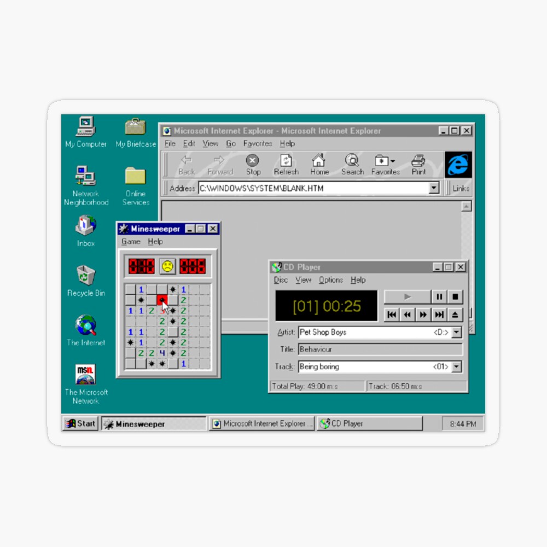The image size is (547, 547).
Task: Open the Edit menu in Internet Explorer
Action: point(189,143)
